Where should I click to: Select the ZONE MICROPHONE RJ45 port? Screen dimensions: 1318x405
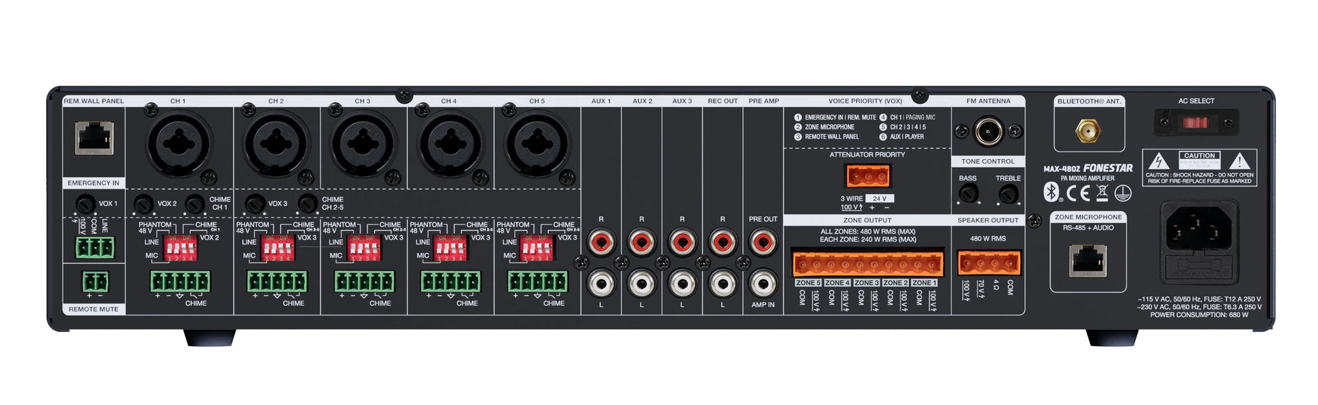tap(1088, 261)
